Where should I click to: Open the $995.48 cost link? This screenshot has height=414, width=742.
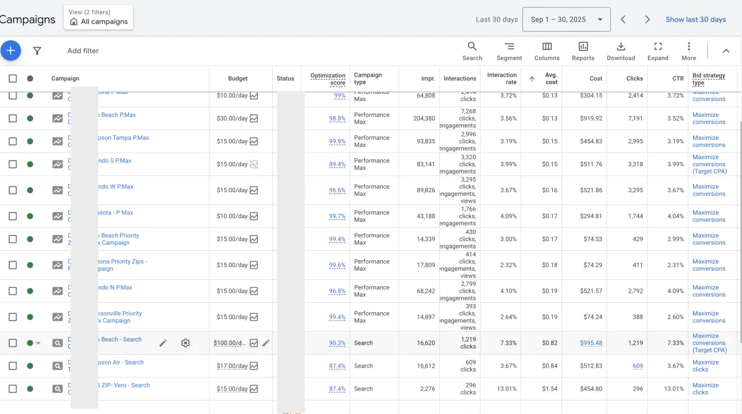click(591, 343)
